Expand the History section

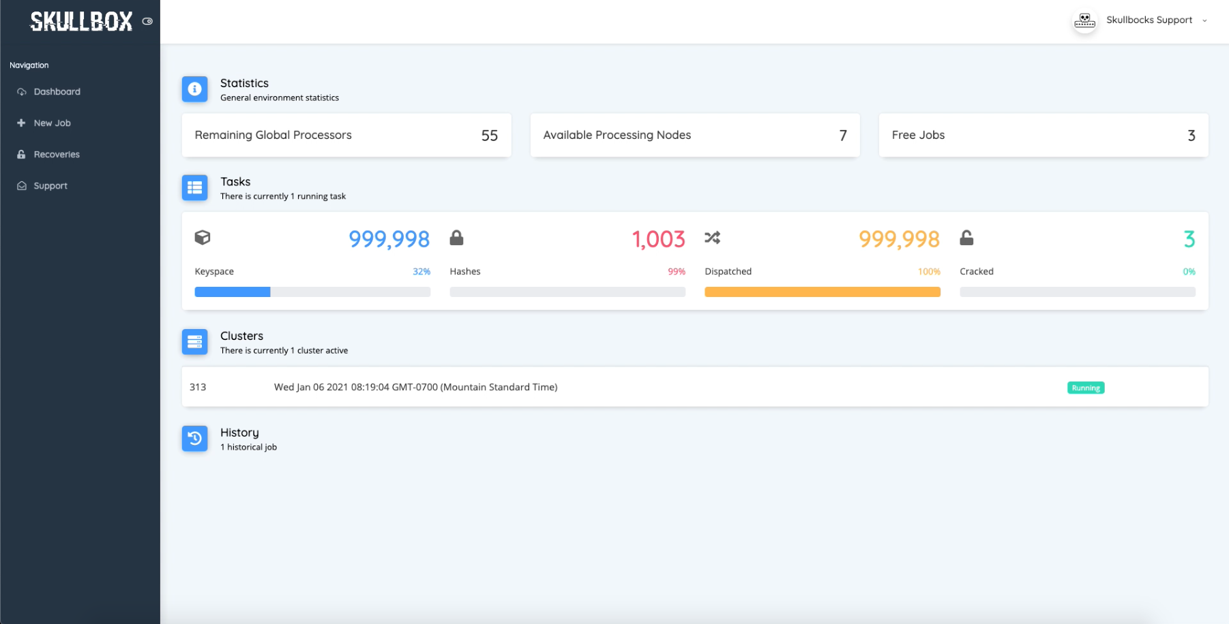[x=239, y=432]
